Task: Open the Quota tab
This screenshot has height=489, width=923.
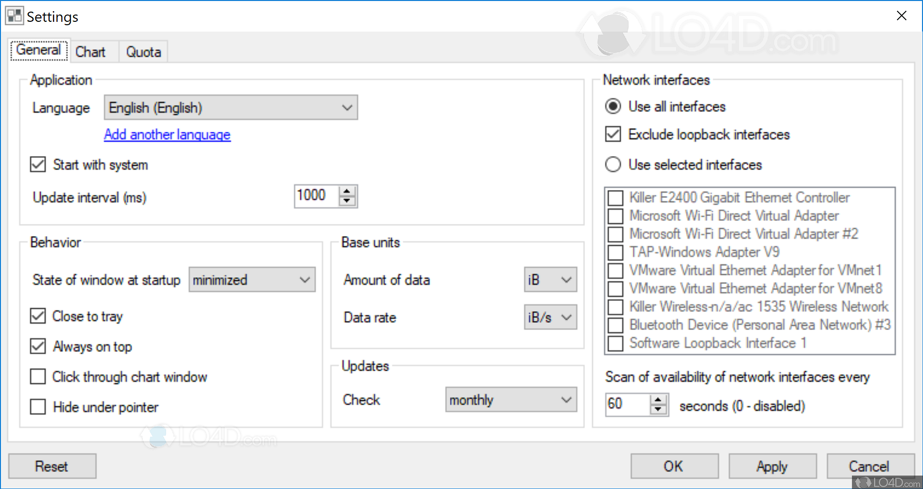Action: (143, 51)
